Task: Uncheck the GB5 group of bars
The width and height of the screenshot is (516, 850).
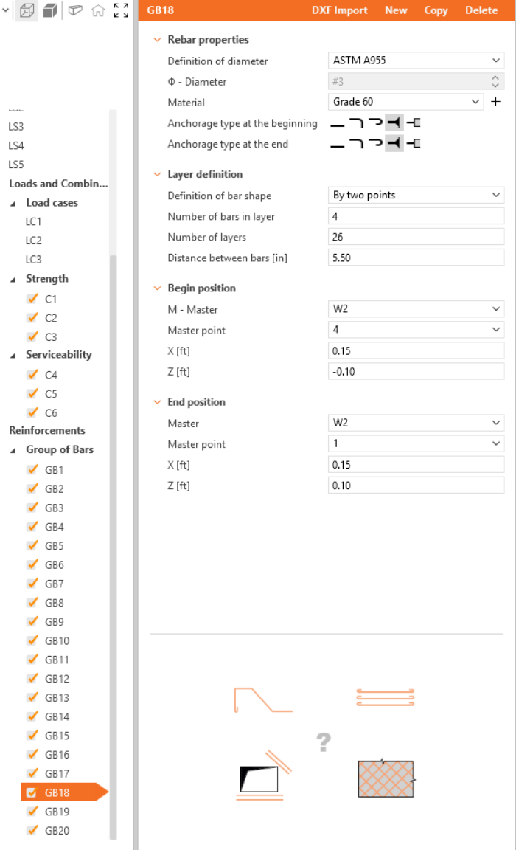Action: pyautogui.click(x=32, y=546)
